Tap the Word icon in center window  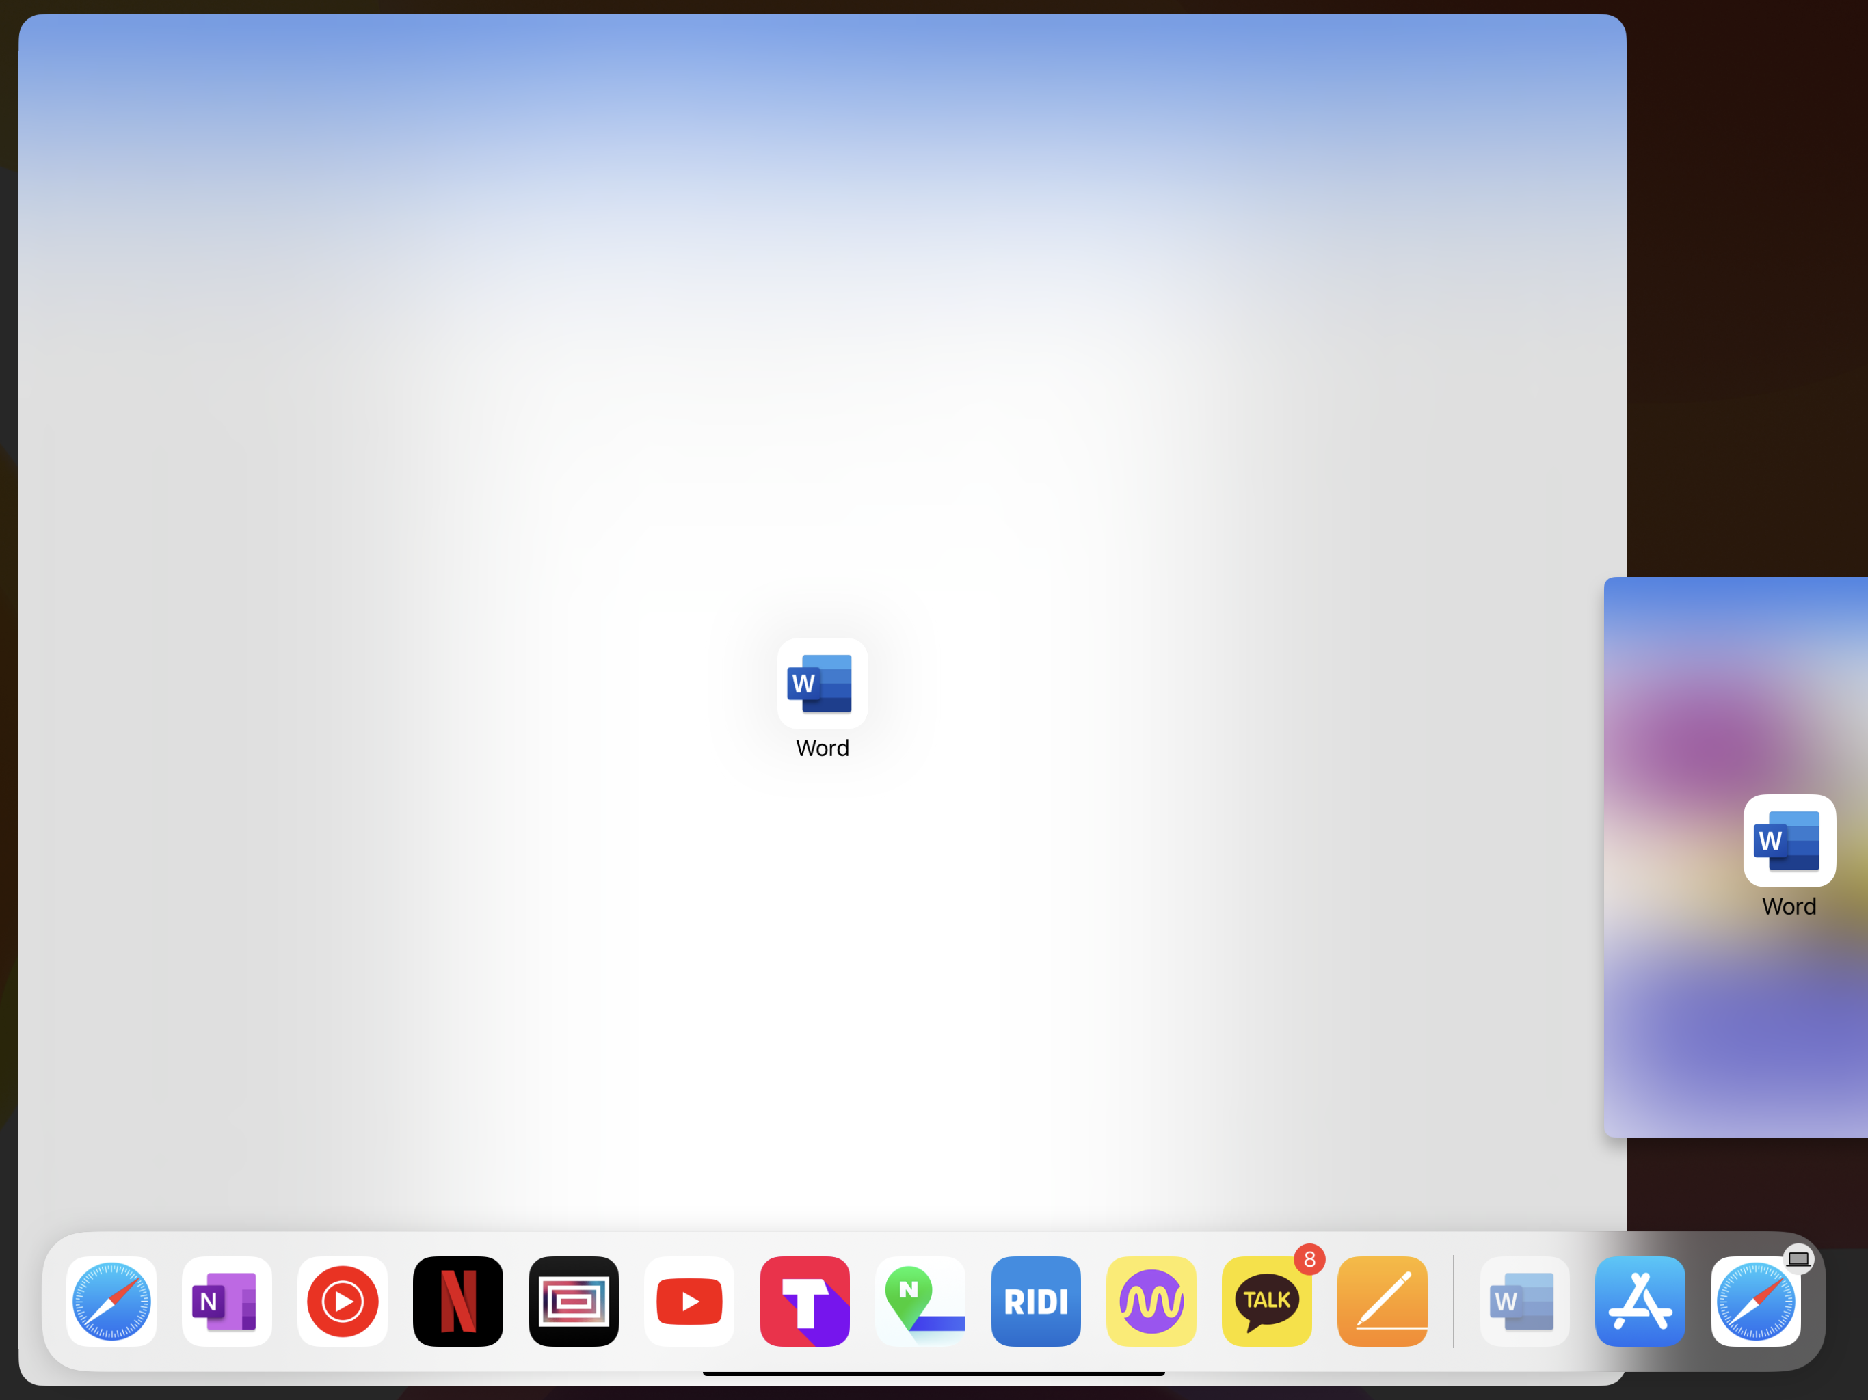tap(823, 684)
